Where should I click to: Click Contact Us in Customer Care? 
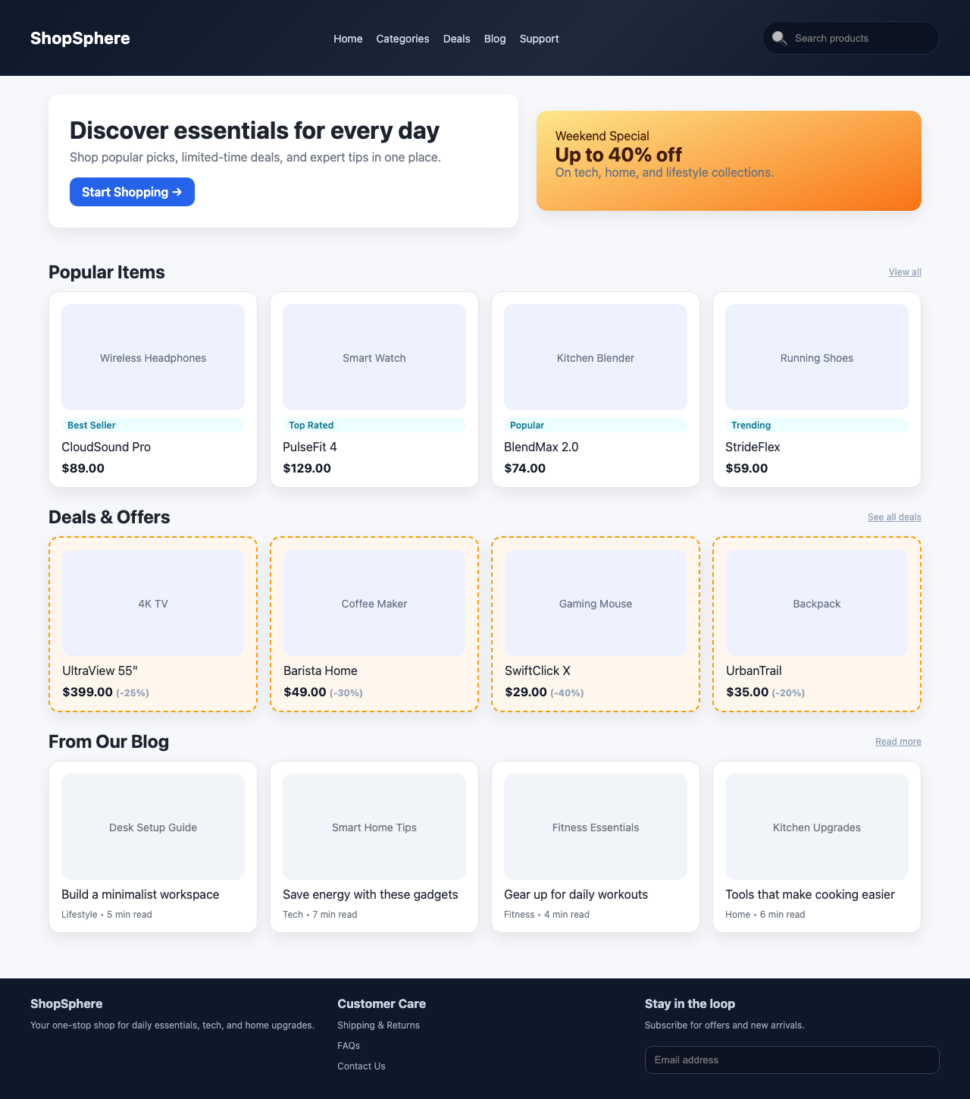tap(361, 1066)
